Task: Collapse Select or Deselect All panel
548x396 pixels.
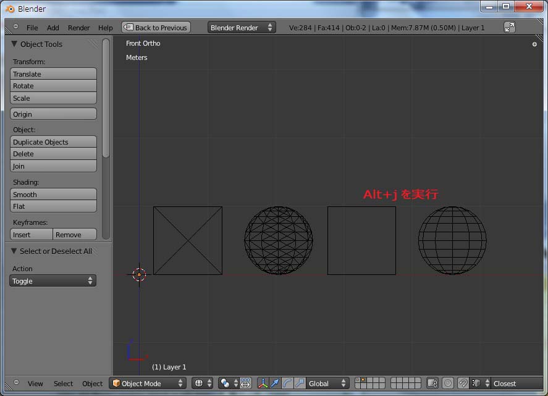Action: click(14, 251)
